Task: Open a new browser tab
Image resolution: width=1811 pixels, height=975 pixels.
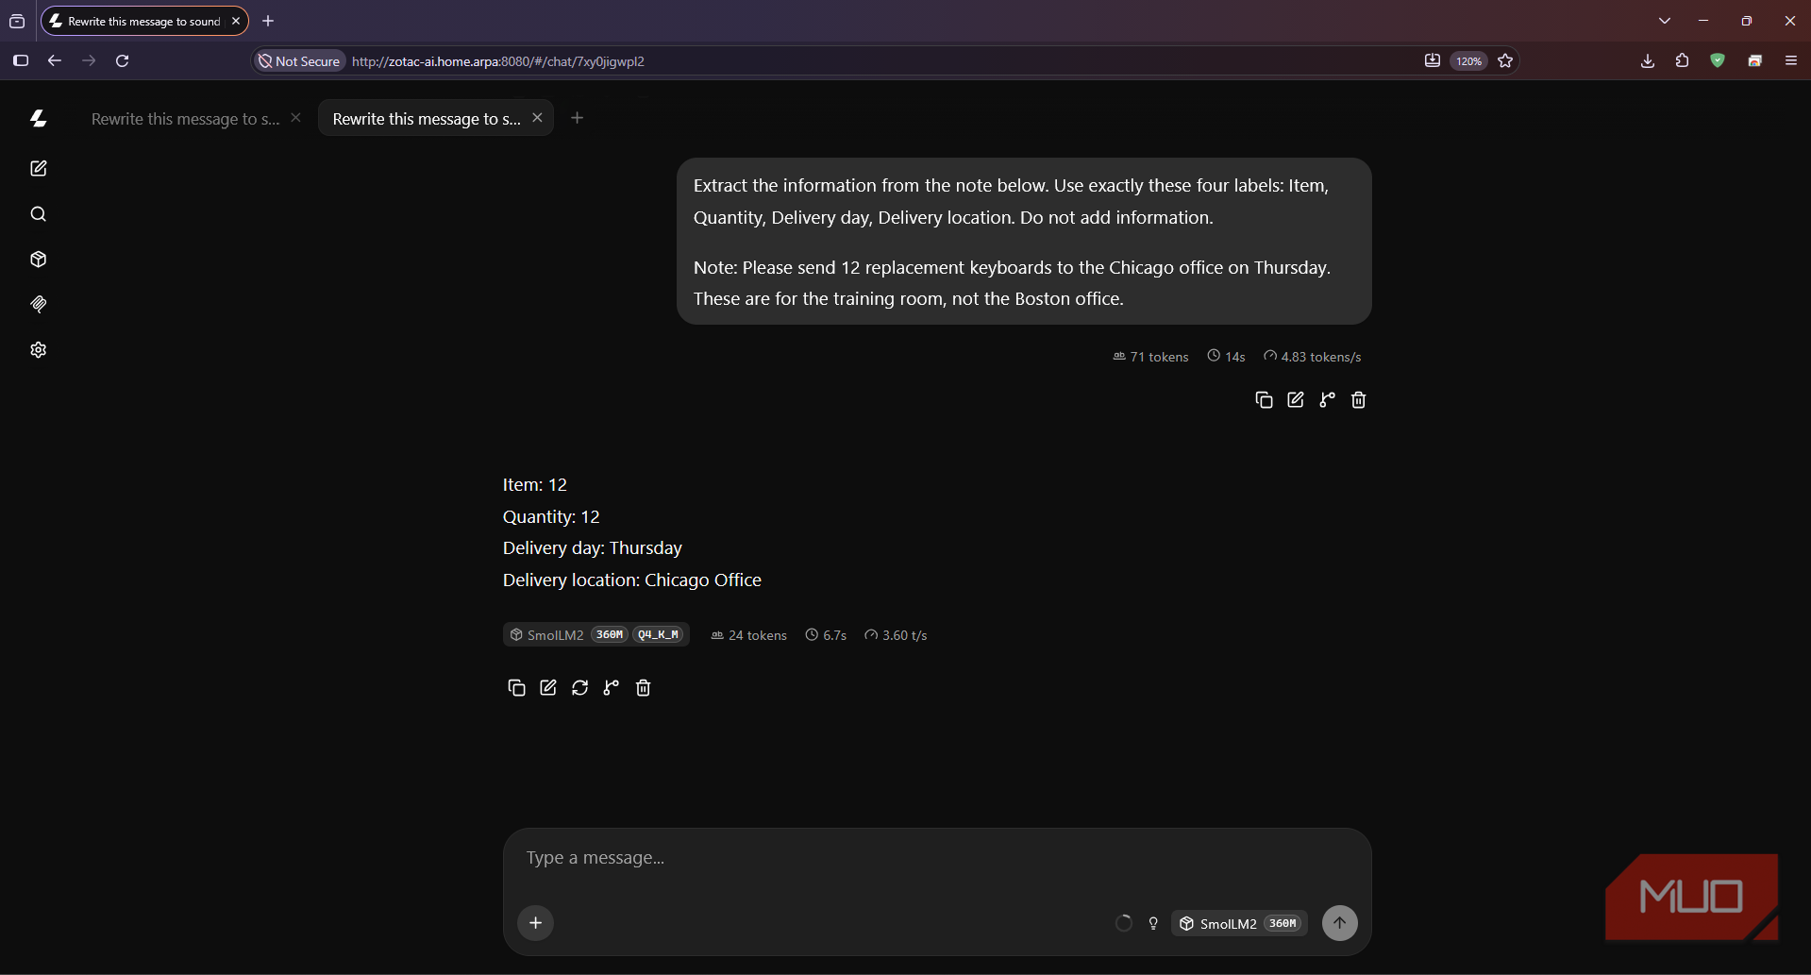Action: pyautogui.click(x=268, y=21)
